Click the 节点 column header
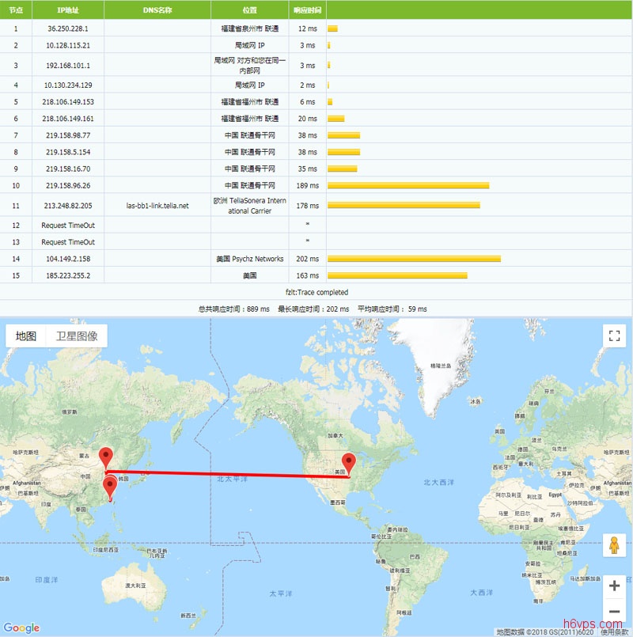Viewport: 633px width, 637px height. point(16,10)
